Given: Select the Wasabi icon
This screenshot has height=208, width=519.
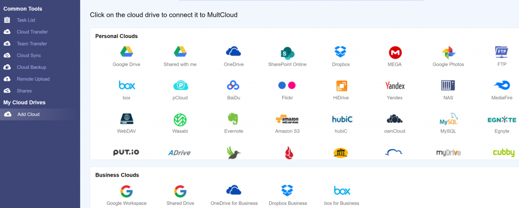Looking at the screenshot, I should pyautogui.click(x=180, y=119).
